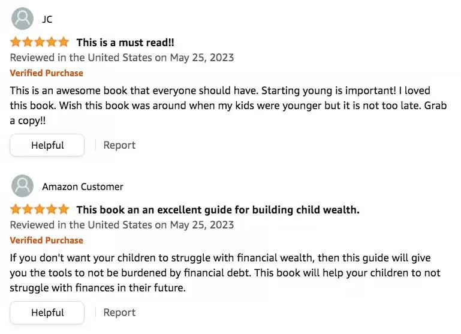
Task: Click first star of Amazon Customer's review rating
Action: tap(16, 210)
